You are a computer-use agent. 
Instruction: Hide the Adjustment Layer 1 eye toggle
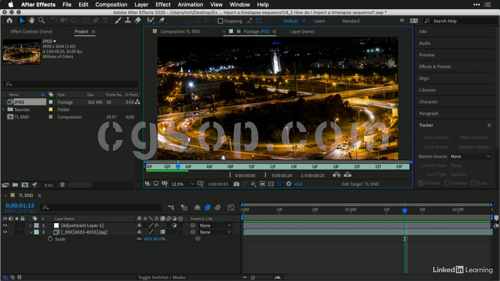5,226
